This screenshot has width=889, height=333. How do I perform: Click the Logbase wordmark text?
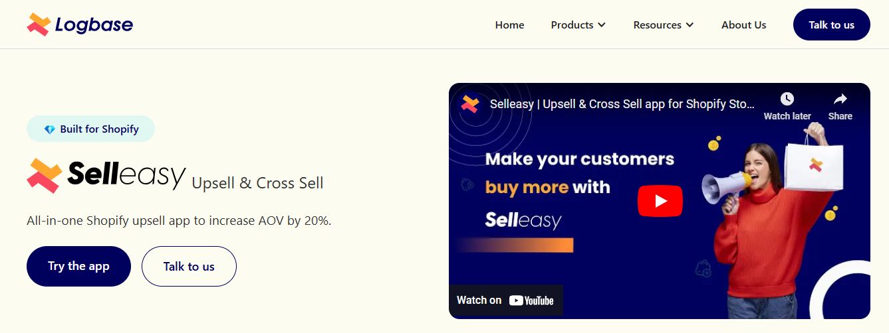(94, 25)
